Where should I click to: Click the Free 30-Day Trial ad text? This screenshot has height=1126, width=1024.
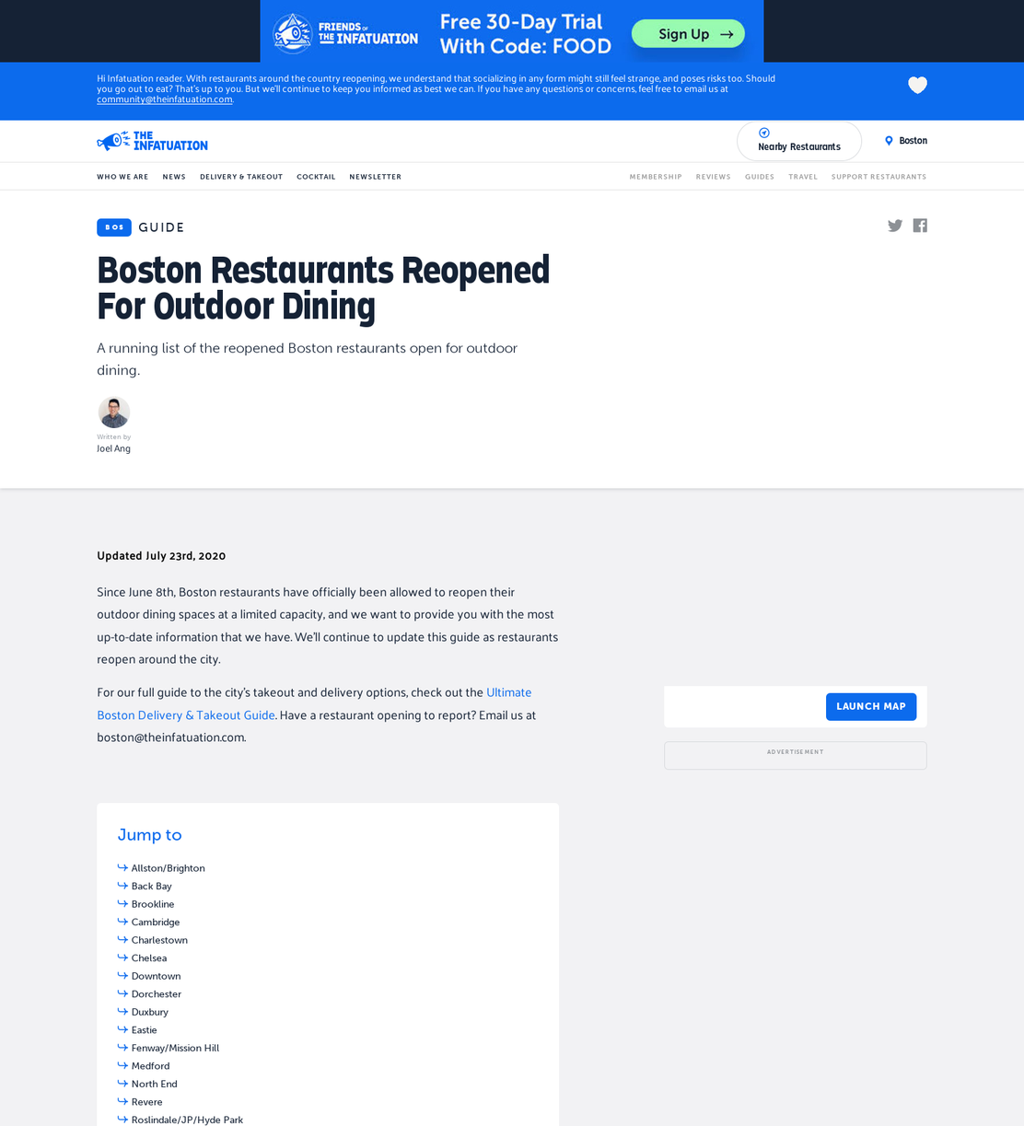point(525,34)
